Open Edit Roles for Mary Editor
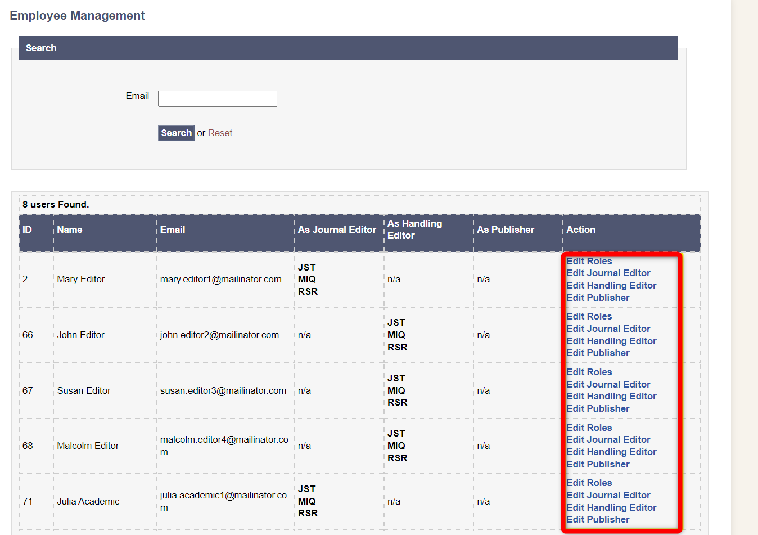Image resolution: width=758 pixels, height=535 pixels. coord(589,261)
